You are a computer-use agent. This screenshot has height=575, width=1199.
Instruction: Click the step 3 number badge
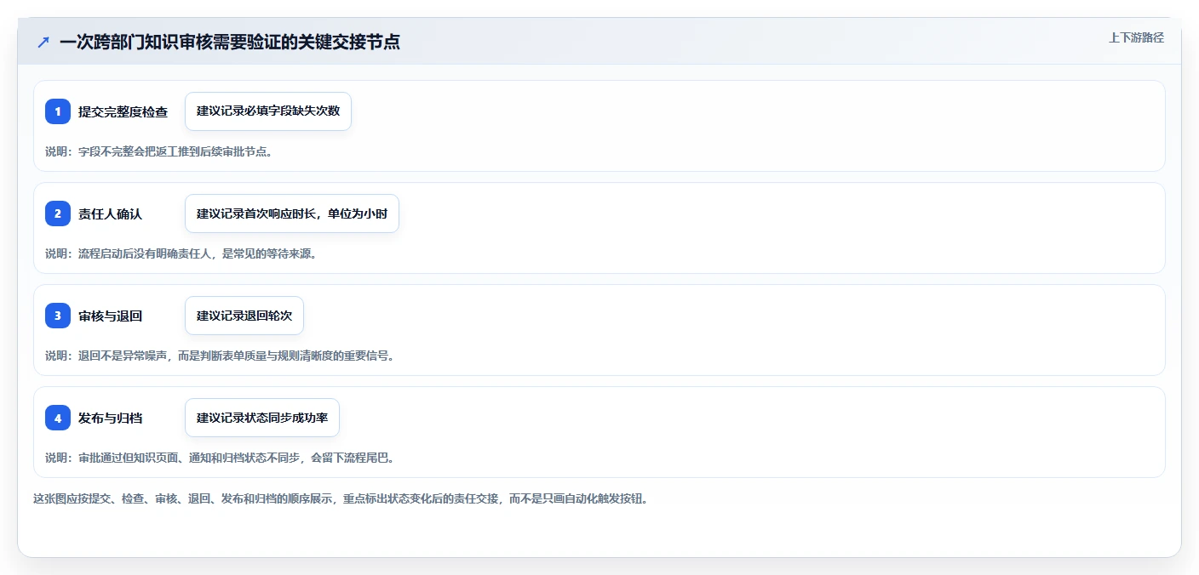pos(58,316)
